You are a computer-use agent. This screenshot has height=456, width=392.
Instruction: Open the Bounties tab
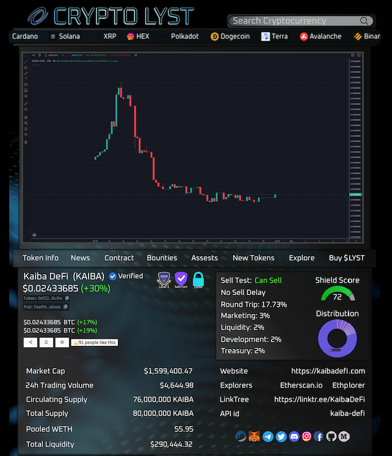pyautogui.click(x=162, y=258)
